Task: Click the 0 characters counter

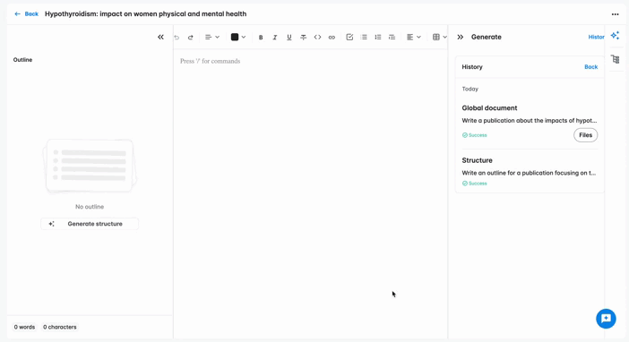Action: click(x=60, y=327)
